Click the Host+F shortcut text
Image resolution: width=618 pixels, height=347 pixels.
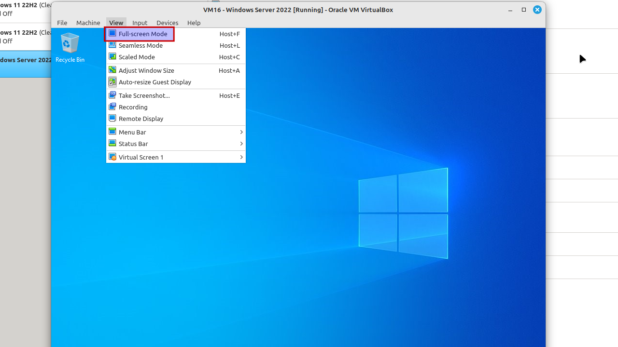tap(229, 34)
